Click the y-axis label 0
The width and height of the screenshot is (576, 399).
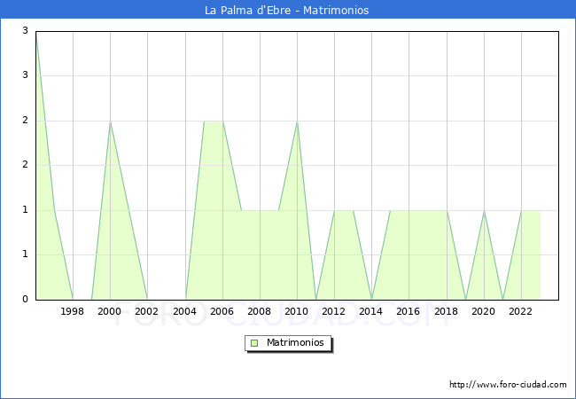pos(26,300)
